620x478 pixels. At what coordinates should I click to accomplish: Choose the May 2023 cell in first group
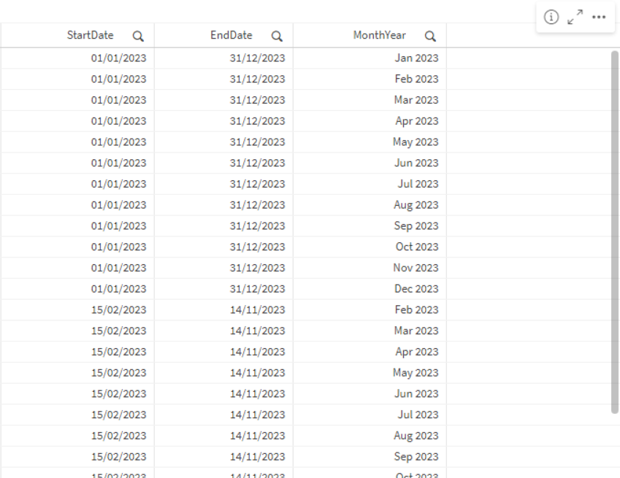[416, 142]
